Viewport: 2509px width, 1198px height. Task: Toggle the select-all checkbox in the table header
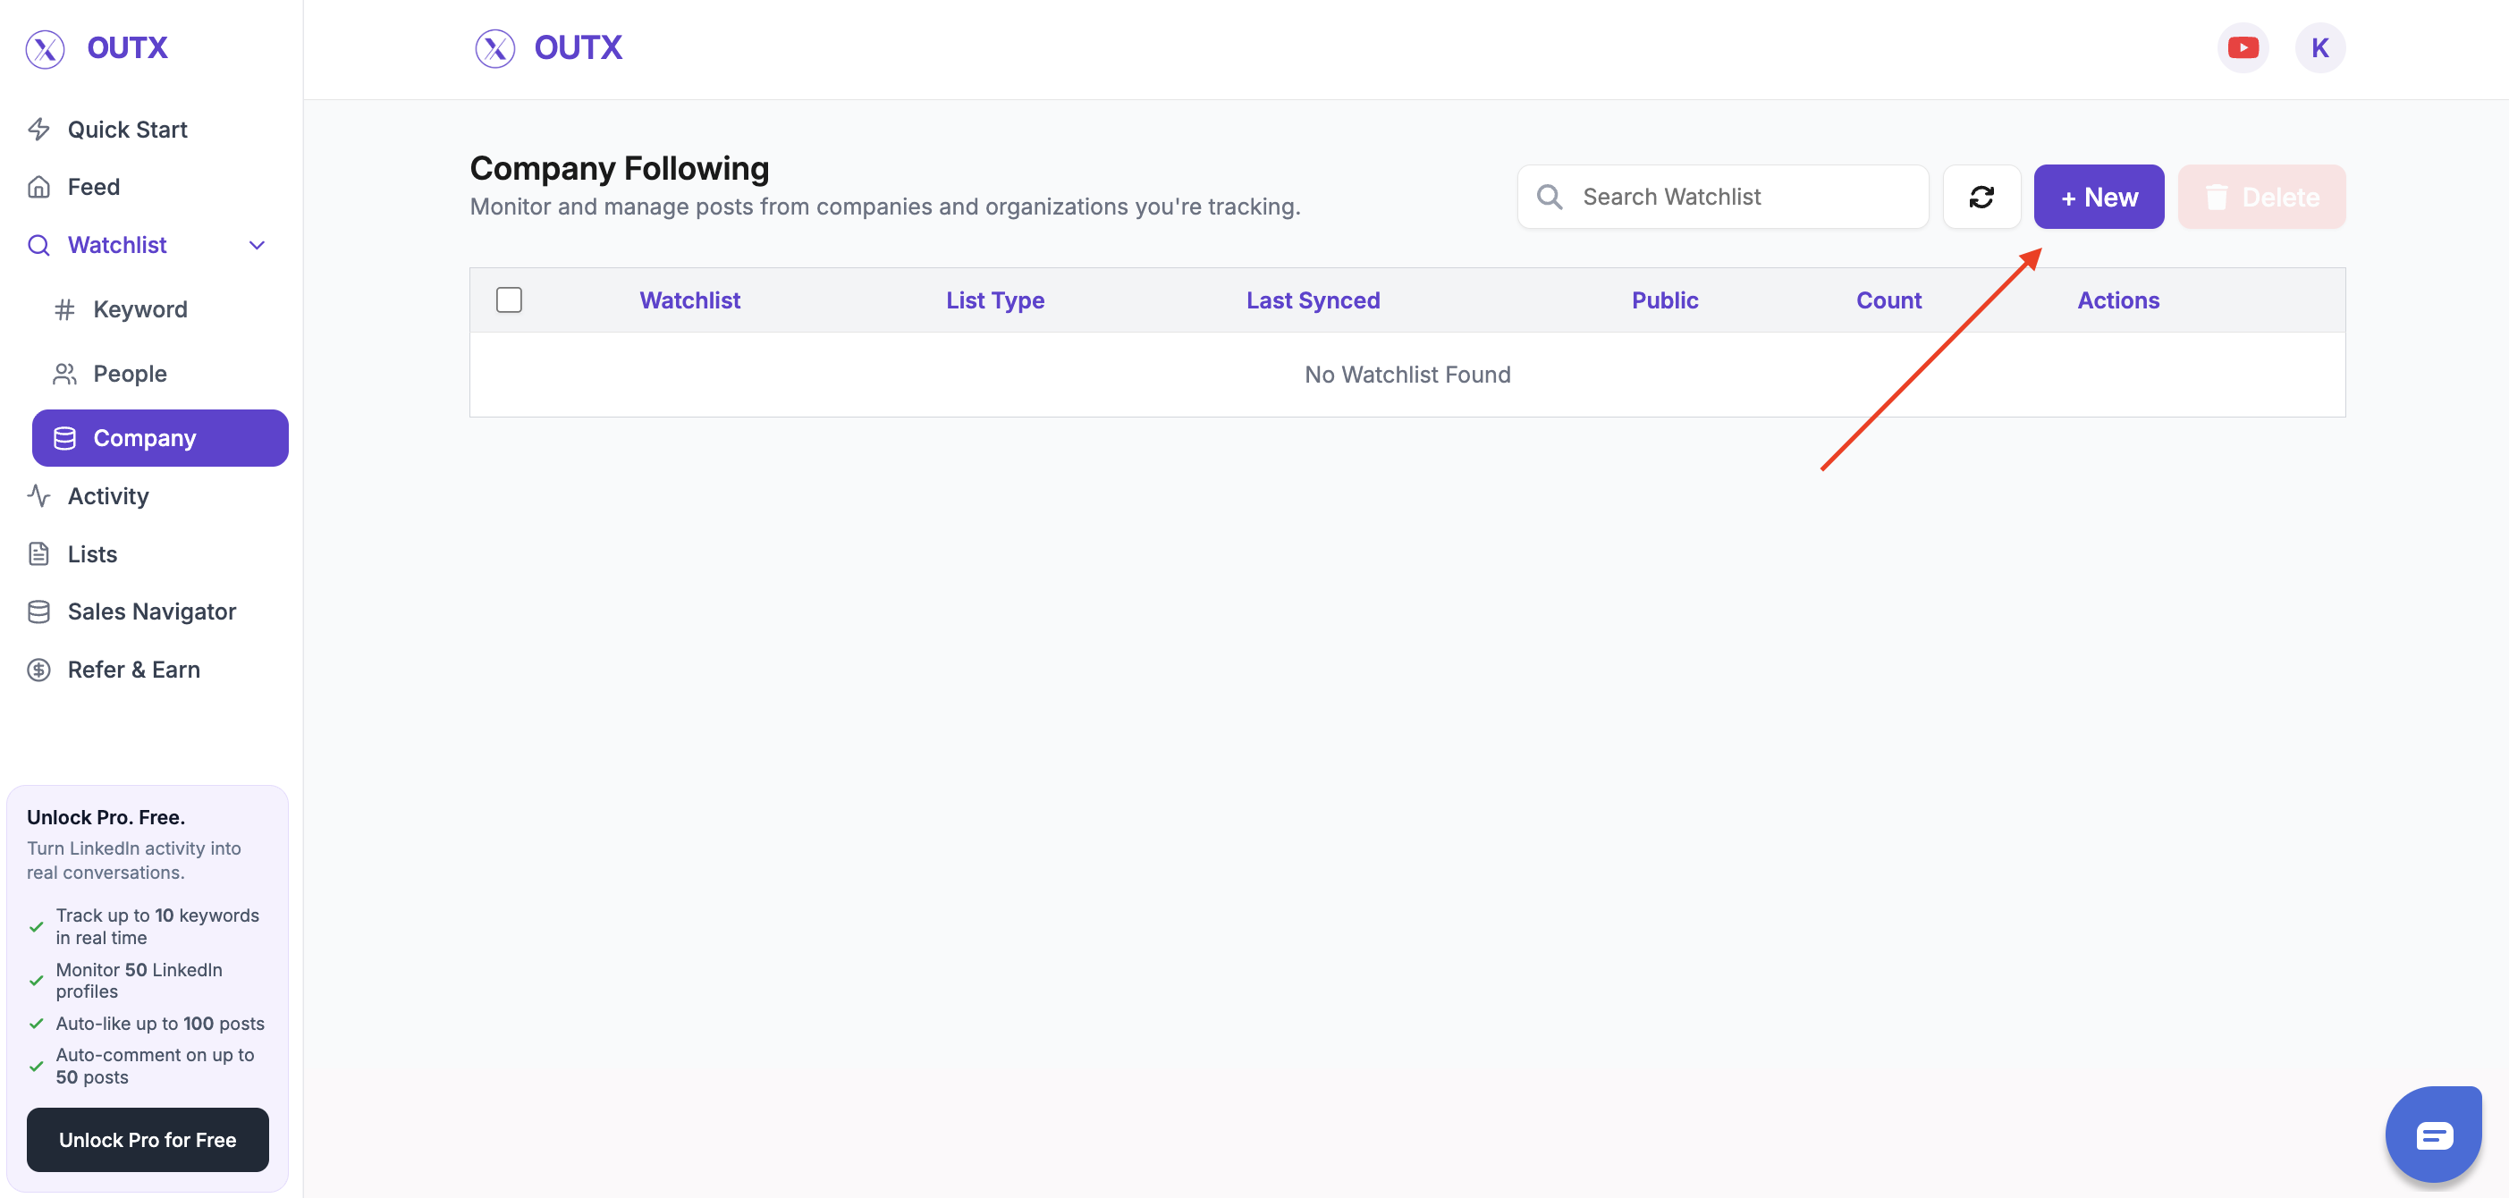(509, 300)
